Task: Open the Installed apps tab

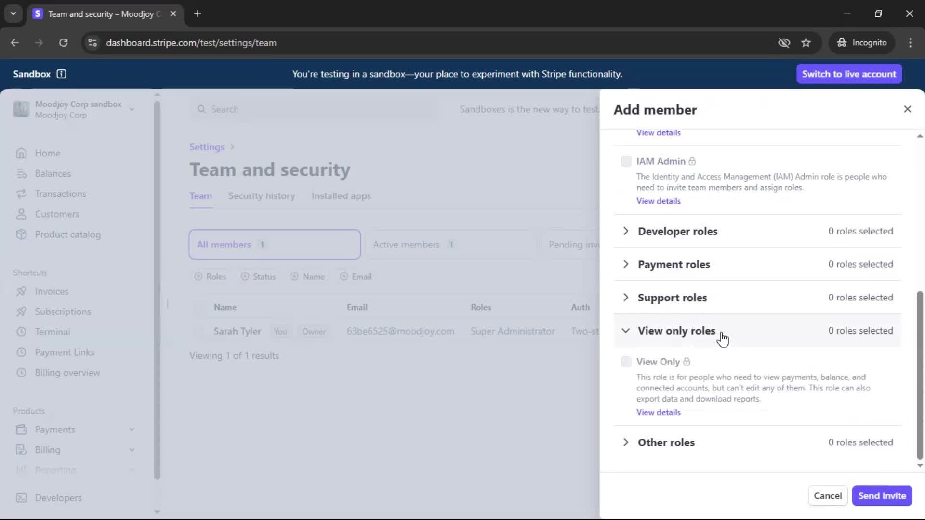Action: tap(341, 196)
